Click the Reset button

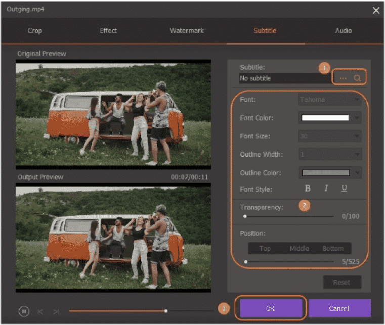(342, 283)
